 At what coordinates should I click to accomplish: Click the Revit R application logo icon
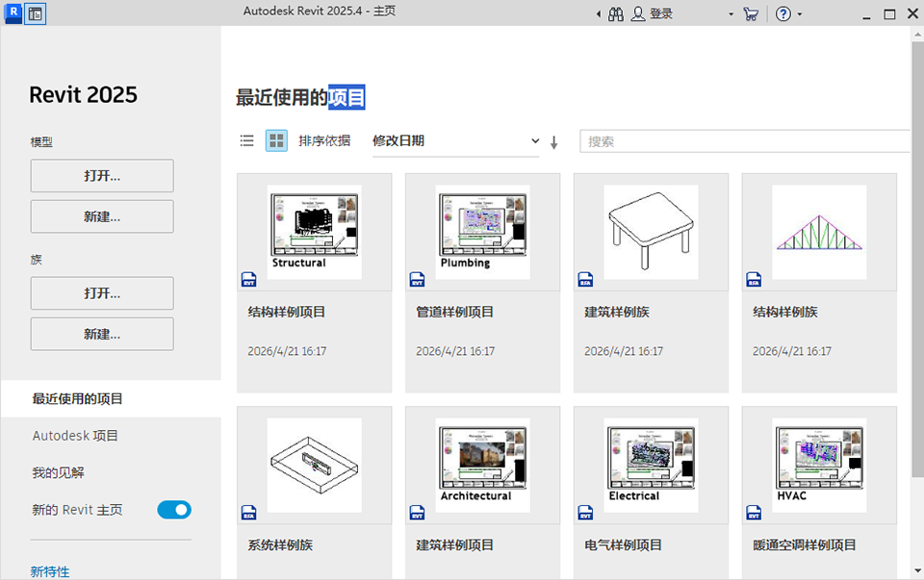[x=13, y=13]
